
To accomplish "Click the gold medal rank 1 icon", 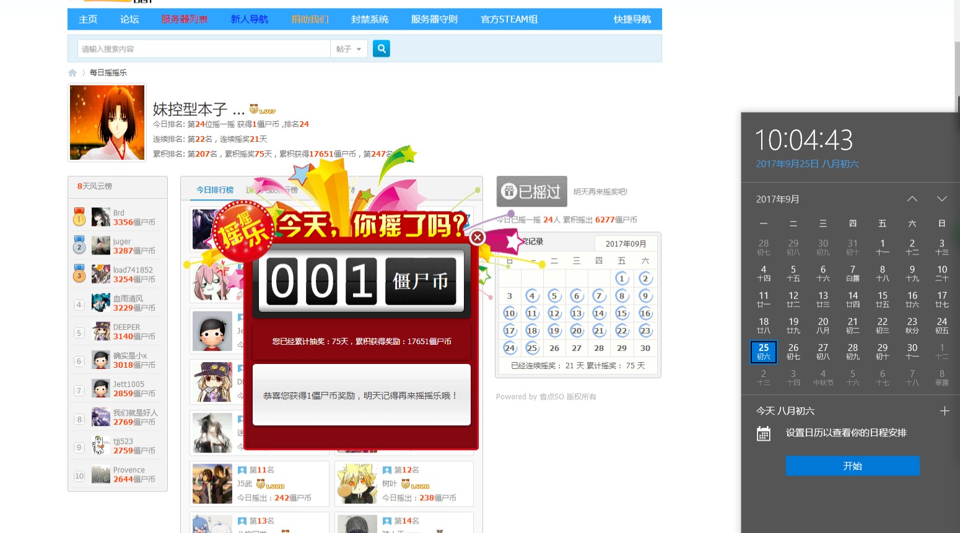I will tap(79, 217).
